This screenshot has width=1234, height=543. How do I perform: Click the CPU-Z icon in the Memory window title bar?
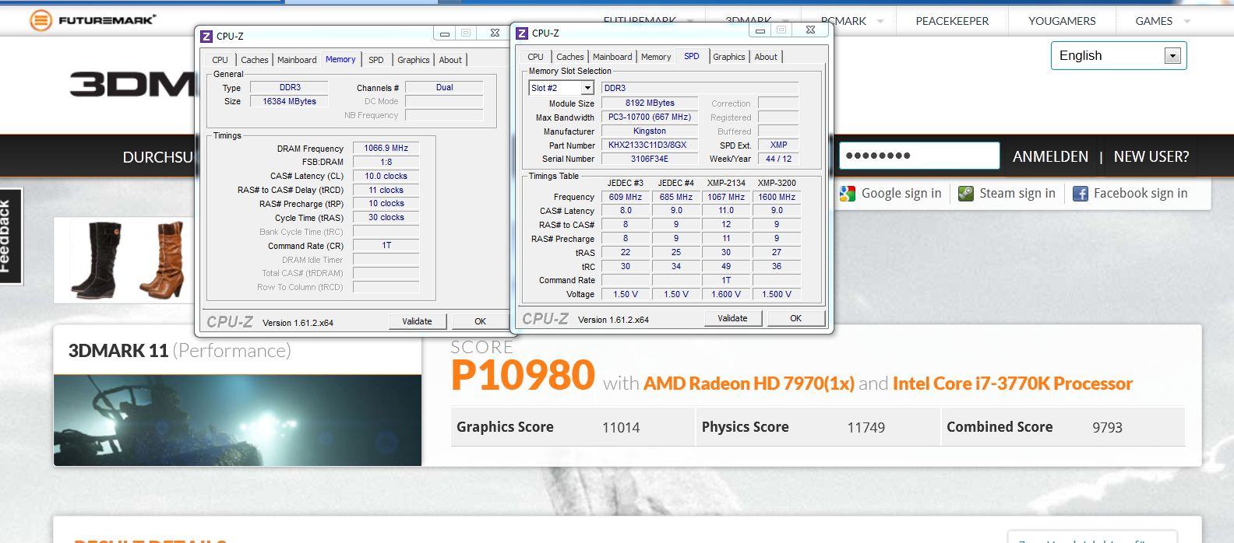[206, 36]
